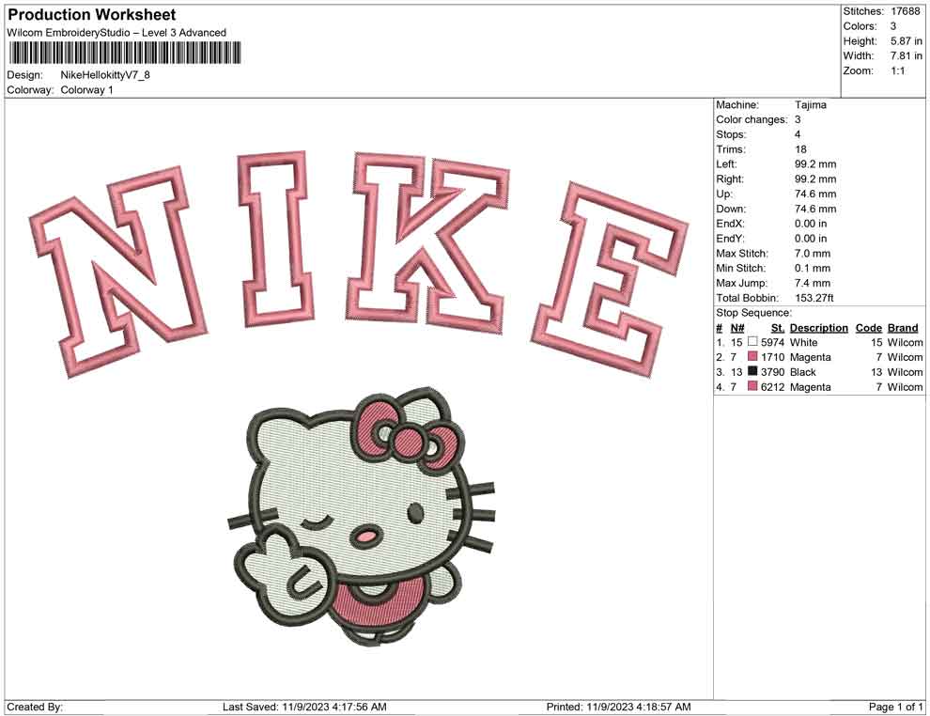Click the 'Right:' label
This screenshot has height=716, width=930.
[730, 179]
